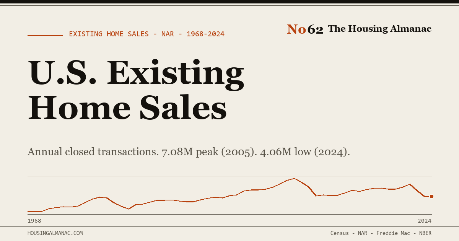Image resolution: width=459 pixels, height=241 pixels.
Task: Click the 2024 endpoint dot on chart
Action: point(431,196)
